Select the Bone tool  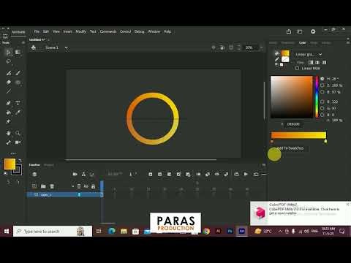click(9, 142)
